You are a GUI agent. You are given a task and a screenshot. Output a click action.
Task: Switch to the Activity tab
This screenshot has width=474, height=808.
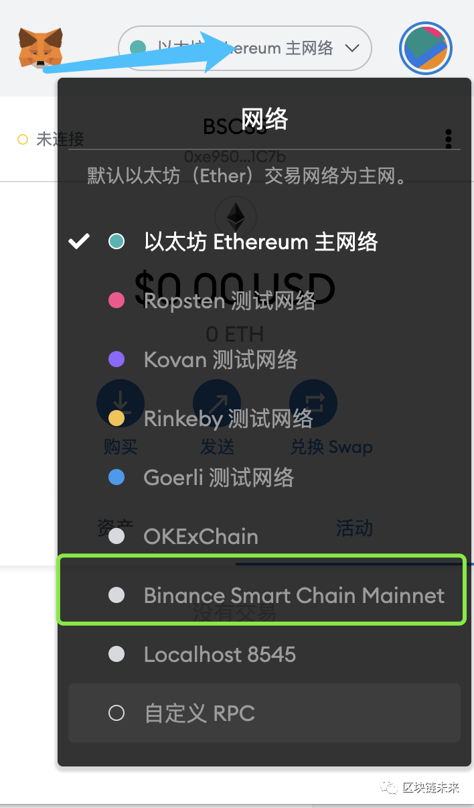coord(354,528)
